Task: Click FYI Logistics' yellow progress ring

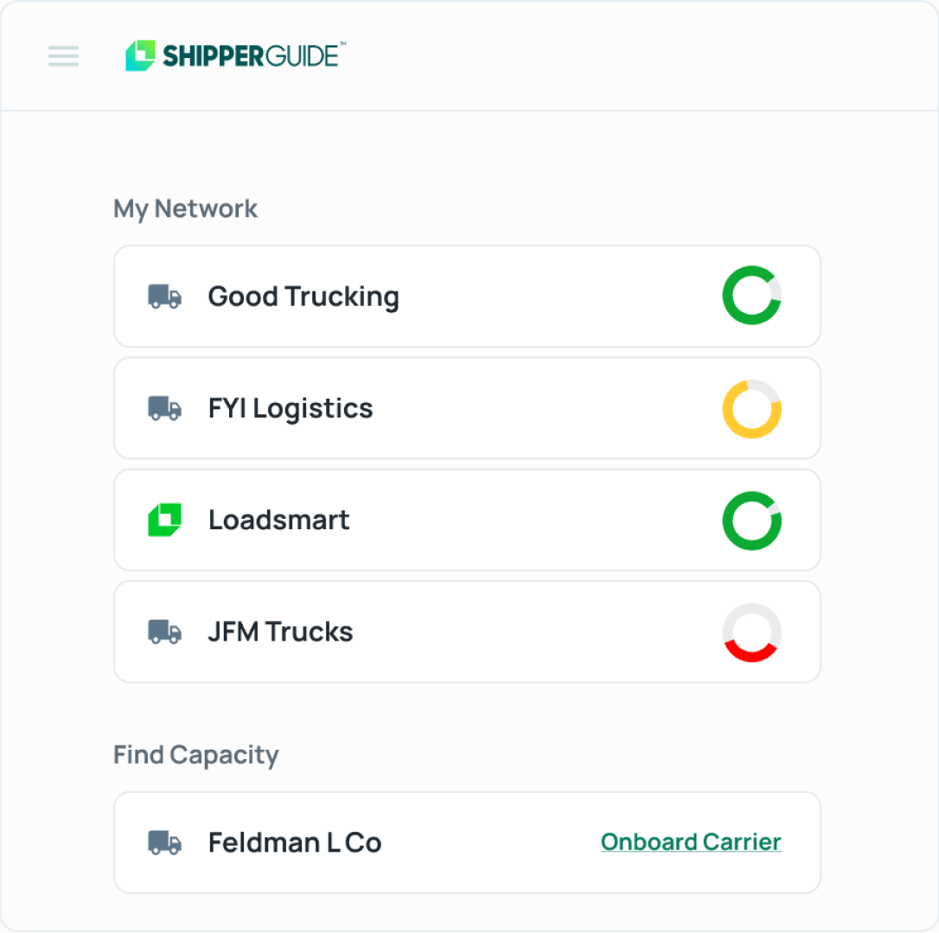Action: click(751, 408)
